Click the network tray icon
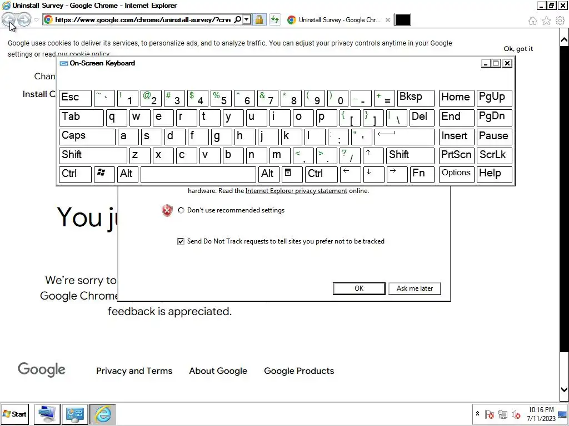 pyautogui.click(x=502, y=414)
